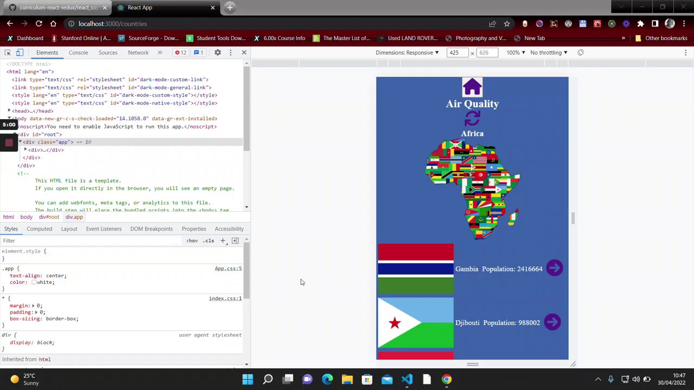Viewport: 694px width, 390px height.
Task: Open device toolbar more options menu
Action: click(685, 53)
